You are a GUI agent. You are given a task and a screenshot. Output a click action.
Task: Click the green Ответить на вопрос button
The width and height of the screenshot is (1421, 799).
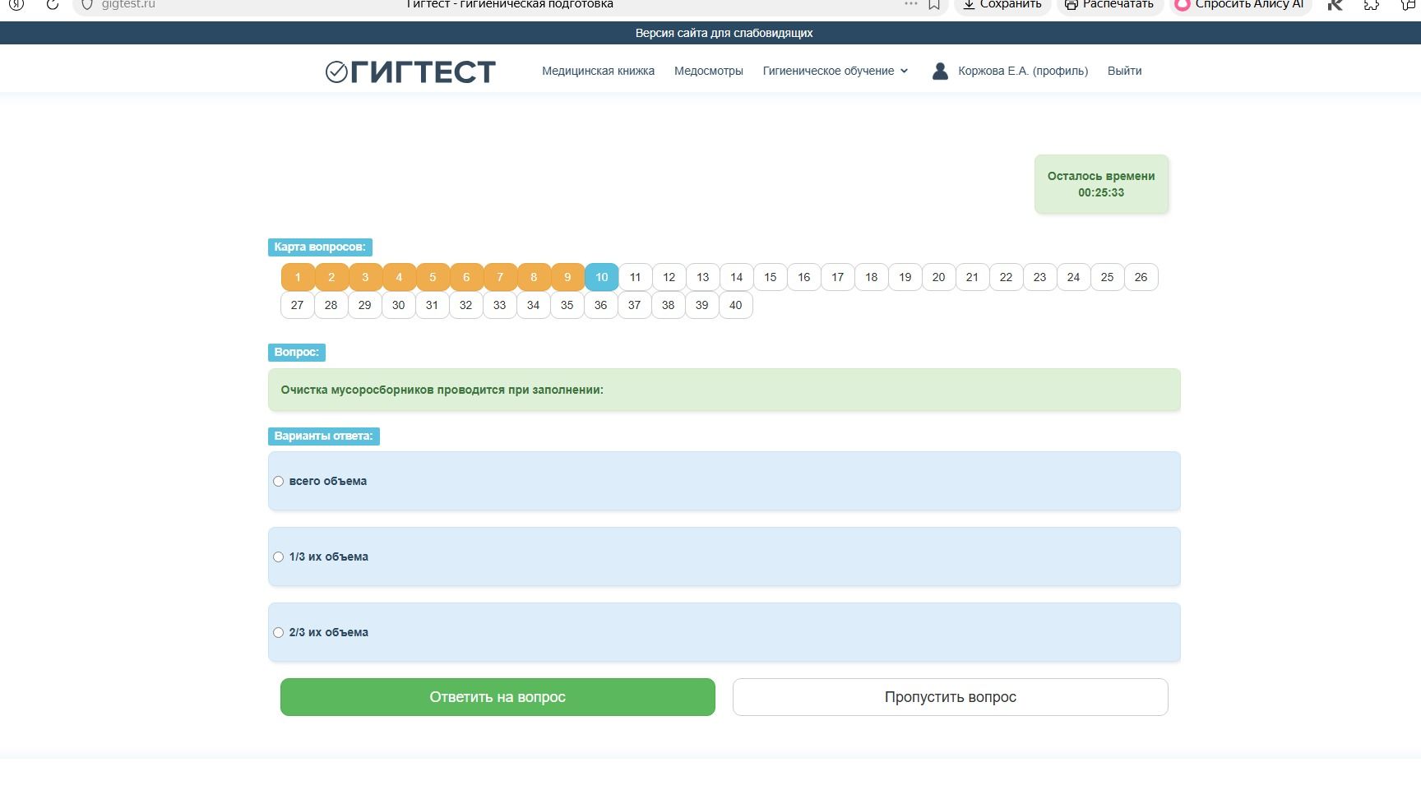(498, 697)
